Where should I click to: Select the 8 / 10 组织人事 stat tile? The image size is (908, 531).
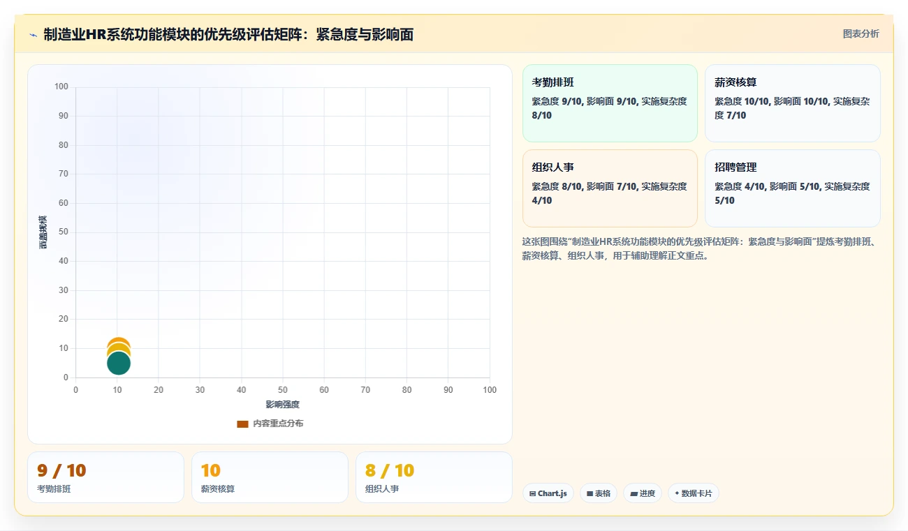(x=434, y=477)
